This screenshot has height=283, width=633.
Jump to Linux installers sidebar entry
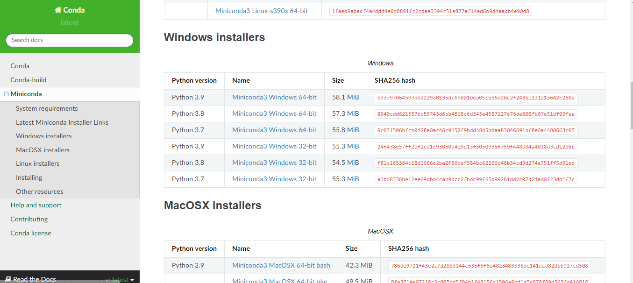[x=38, y=163]
